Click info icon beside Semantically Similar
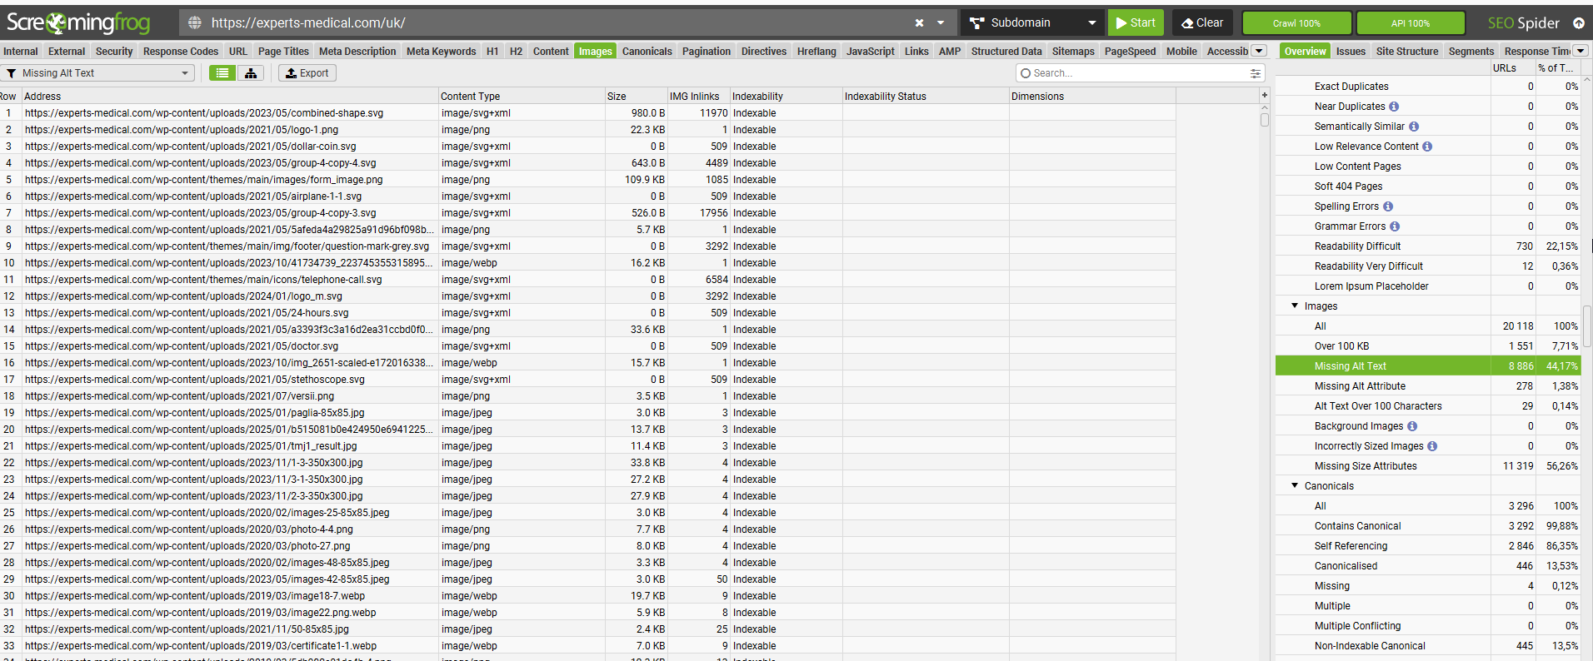The height and width of the screenshot is (661, 1593). 1414,127
